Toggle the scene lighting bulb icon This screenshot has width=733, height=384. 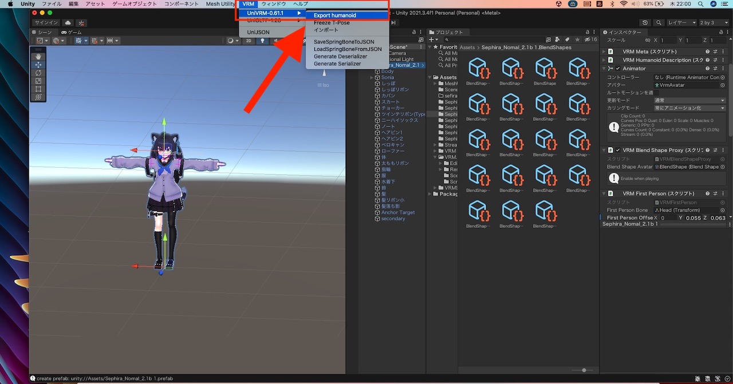(x=262, y=41)
